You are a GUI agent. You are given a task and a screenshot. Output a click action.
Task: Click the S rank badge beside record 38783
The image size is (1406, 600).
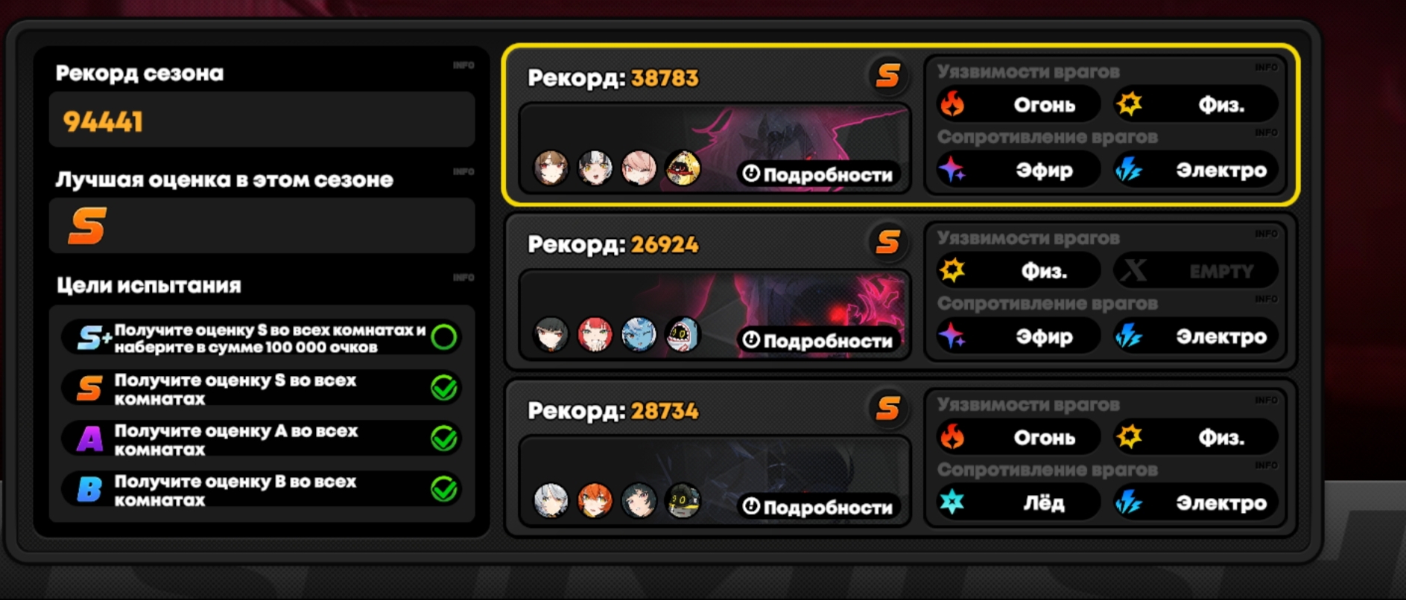pos(887,75)
